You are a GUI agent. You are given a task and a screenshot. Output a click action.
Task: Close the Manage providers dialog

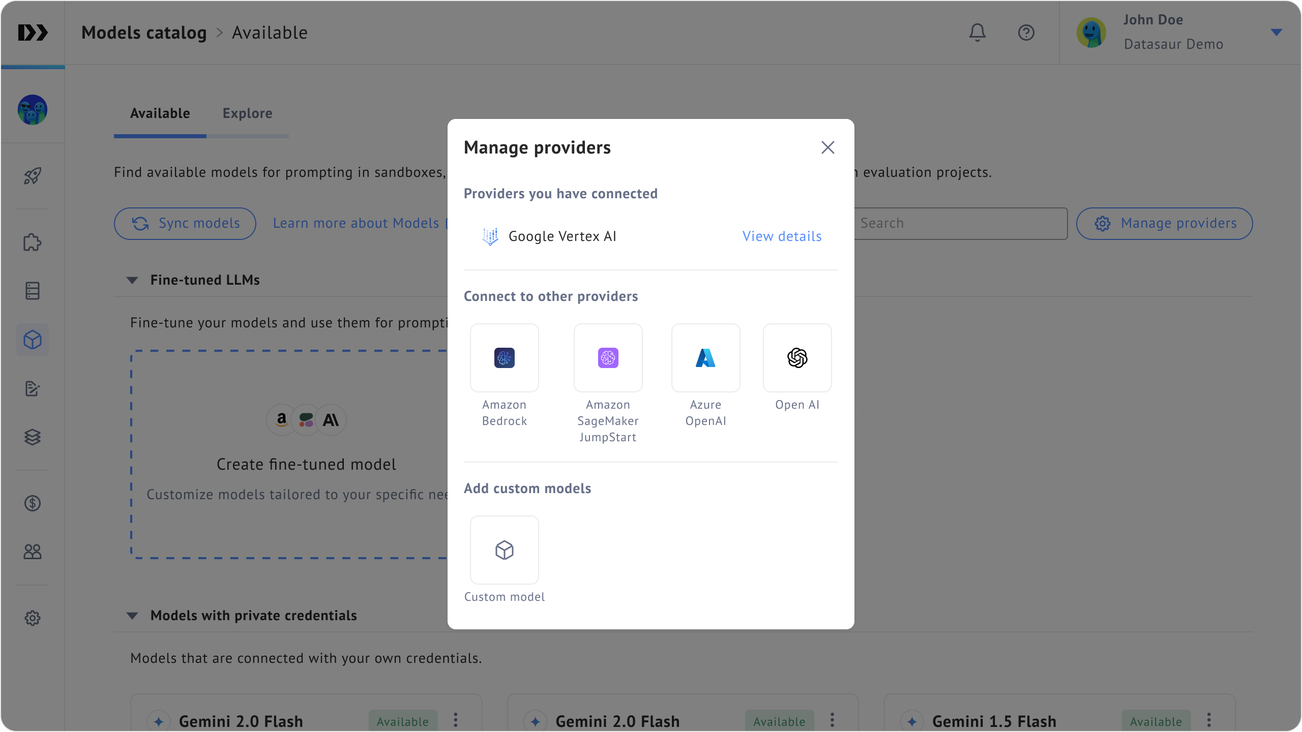click(x=827, y=147)
